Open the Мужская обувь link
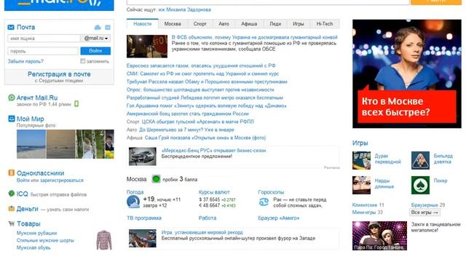Screen dimensions: 466x262 pos(33,247)
